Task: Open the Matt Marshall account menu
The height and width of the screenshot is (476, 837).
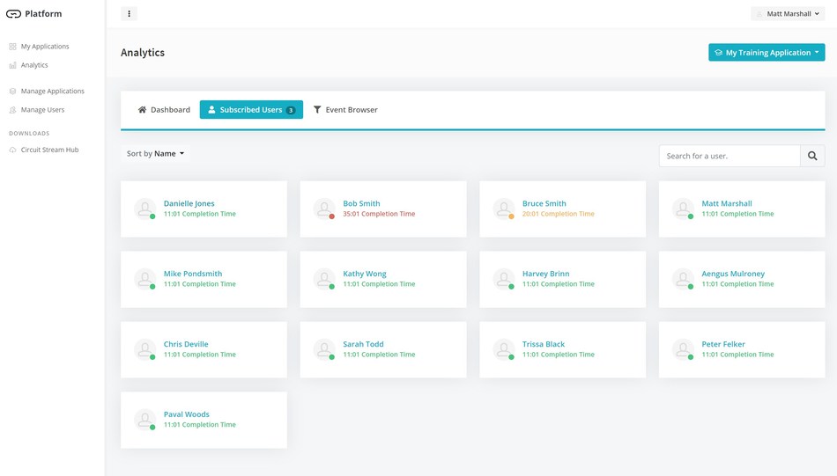Action: pyautogui.click(x=788, y=14)
